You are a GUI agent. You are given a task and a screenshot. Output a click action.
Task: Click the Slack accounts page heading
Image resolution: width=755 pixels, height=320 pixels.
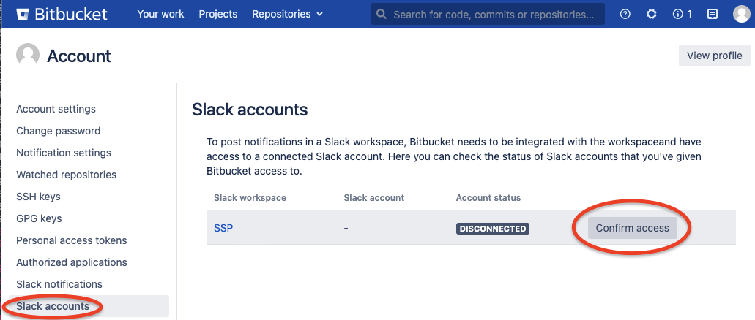(250, 110)
